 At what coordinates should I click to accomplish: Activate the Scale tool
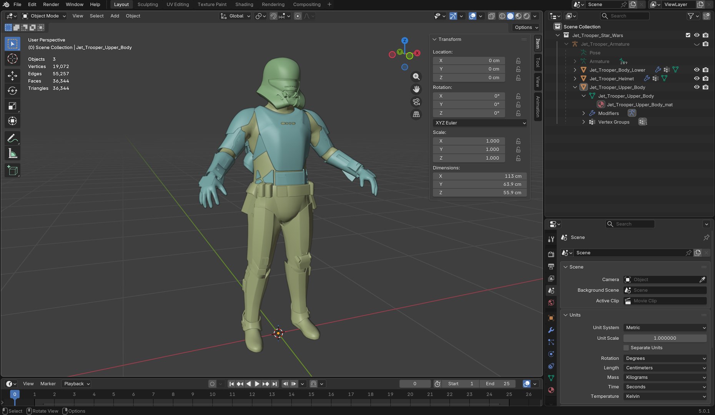[12, 106]
